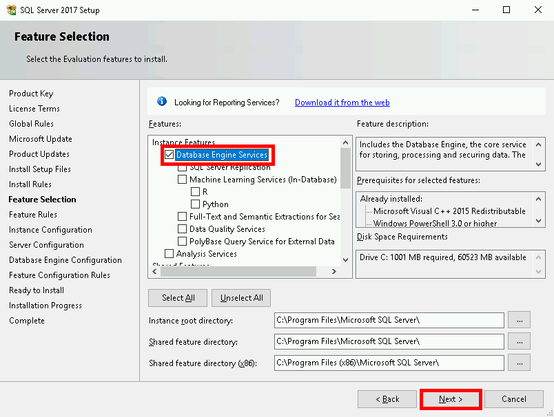The image size is (554, 417).
Task: Check the Python feature checkbox
Action: (x=196, y=204)
